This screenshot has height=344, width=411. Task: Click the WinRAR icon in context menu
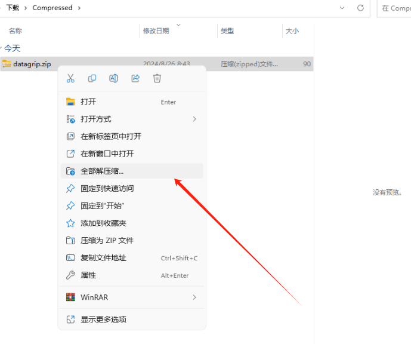tap(70, 297)
